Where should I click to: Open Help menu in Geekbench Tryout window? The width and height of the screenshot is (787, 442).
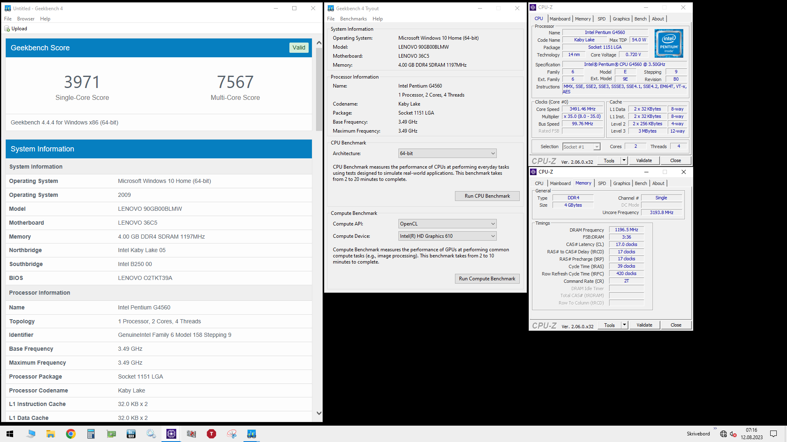point(378,19)
